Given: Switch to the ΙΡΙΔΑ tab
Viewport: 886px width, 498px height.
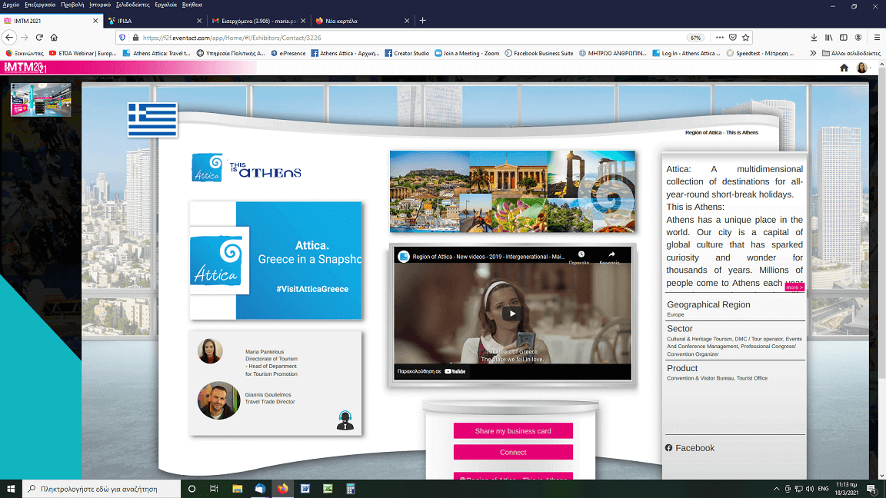Looking at the screenshot, I should tap(155, 21).
